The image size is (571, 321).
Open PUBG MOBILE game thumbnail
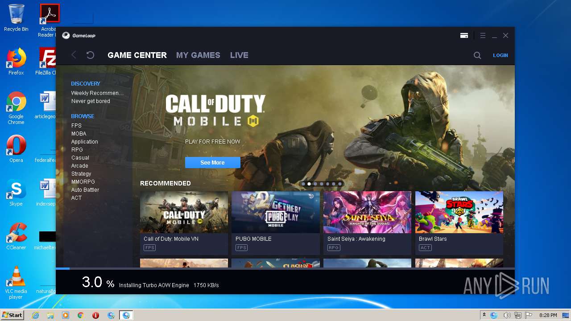click(276, 212)
